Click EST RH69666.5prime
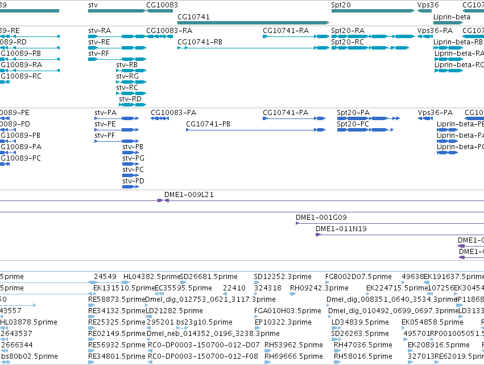Screen dimensions: 484x365 293,356
